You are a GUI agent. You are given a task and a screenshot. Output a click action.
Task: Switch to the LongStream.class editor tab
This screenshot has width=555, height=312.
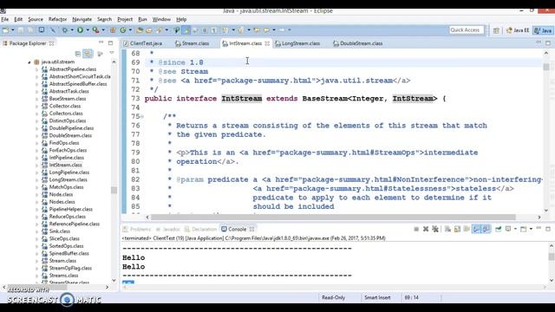(297, 43)
